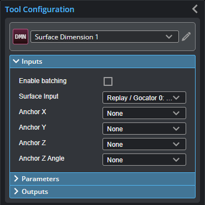
Task: Click the red DMN tool icon
Action: click(x=20, y=37)
